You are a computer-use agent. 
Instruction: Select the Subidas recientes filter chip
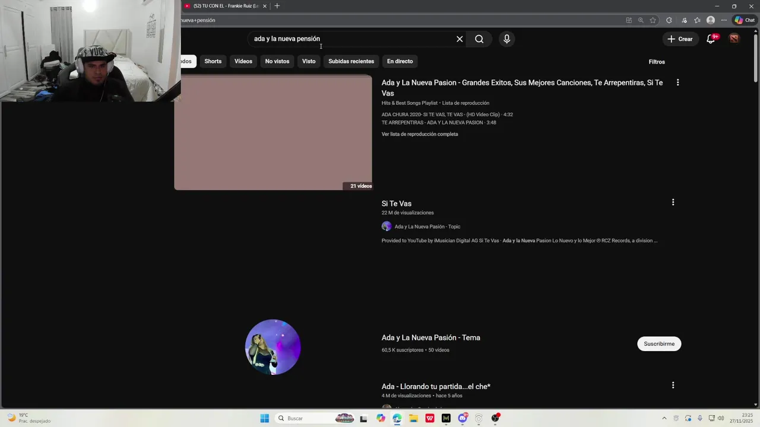point(351,61)
